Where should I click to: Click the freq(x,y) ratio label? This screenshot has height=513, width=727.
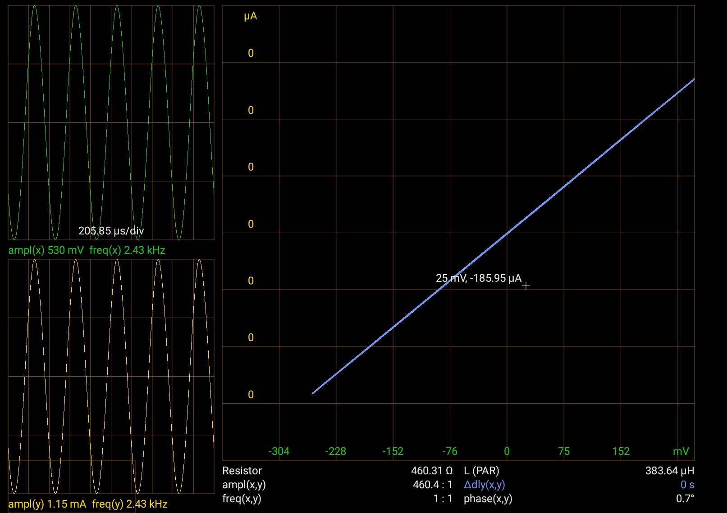(242, 499)
